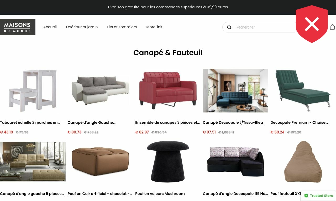
Task: Click the free delivery announcement banner
Action: (x=168, y=7)
